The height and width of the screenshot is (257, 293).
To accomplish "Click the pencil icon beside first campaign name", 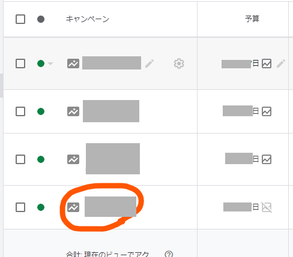I will coord(150,64).
